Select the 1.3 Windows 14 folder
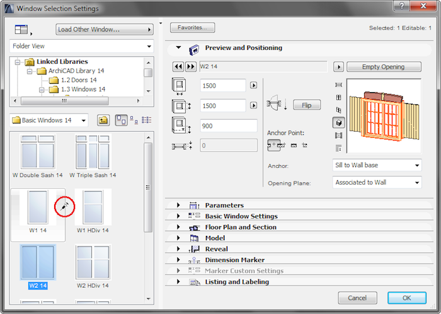 pyautogui.click(x=83, y=90)
